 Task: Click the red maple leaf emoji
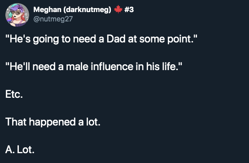pyautogui.click(x=118, y=9)
